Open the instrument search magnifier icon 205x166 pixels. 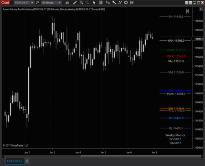[37, 3]
